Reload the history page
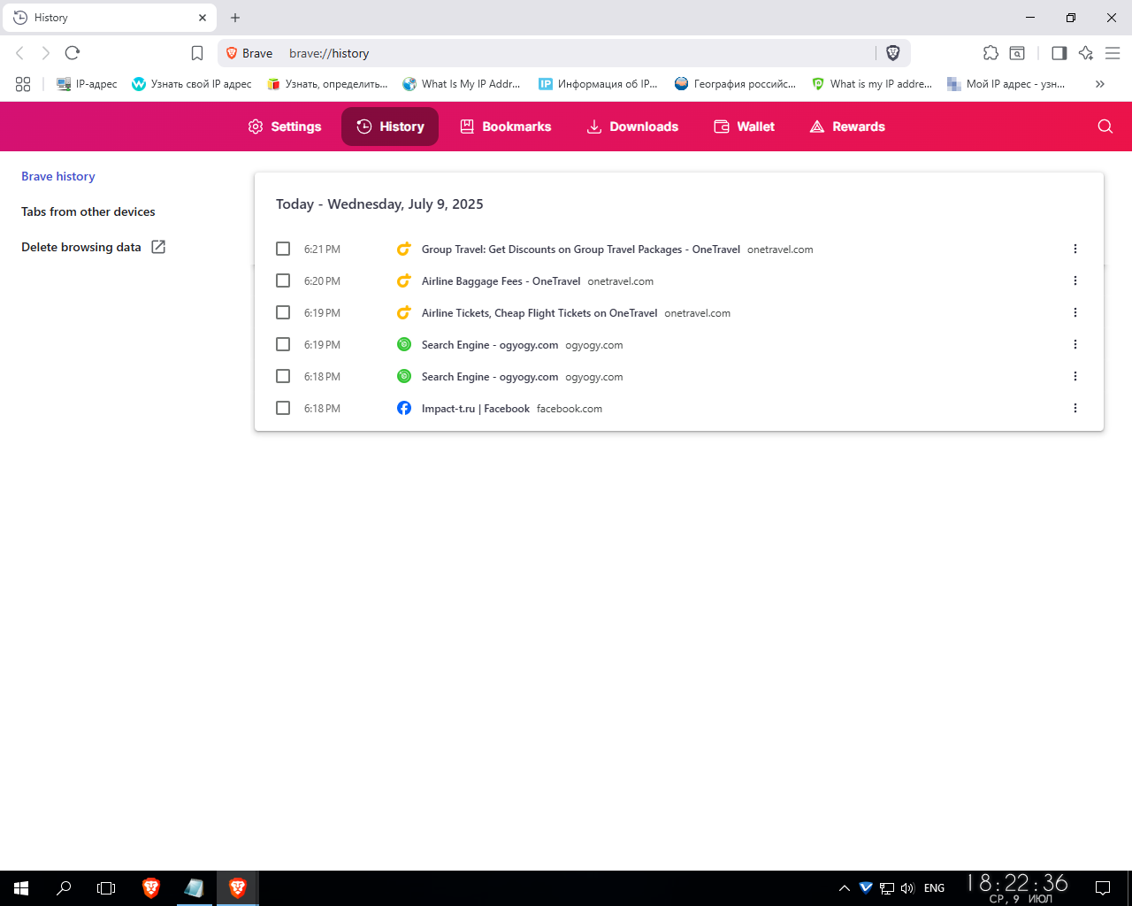 pyautogui.click(x=73, y=53)
